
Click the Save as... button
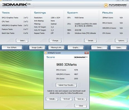point(81,99)
